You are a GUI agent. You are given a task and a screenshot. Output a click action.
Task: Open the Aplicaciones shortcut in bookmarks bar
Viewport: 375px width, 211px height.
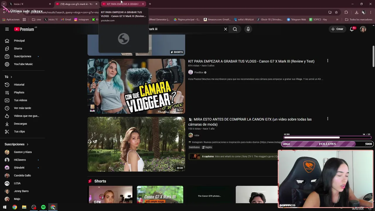11,20
